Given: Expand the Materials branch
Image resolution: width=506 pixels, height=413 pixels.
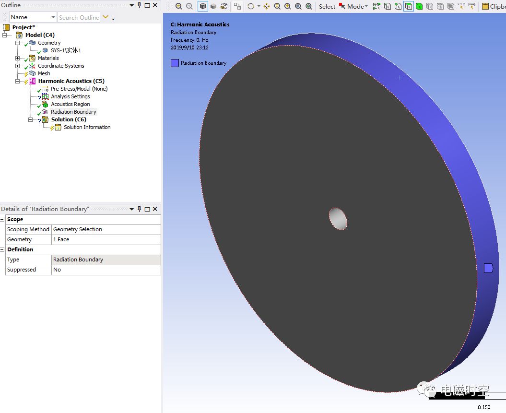Looking at the screenshot, I should pyautogui.click(x=17, y=58).
